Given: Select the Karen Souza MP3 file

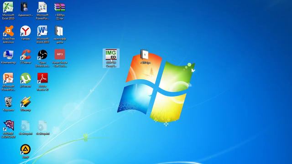Looking at the screenshot, I should (60, 58).
